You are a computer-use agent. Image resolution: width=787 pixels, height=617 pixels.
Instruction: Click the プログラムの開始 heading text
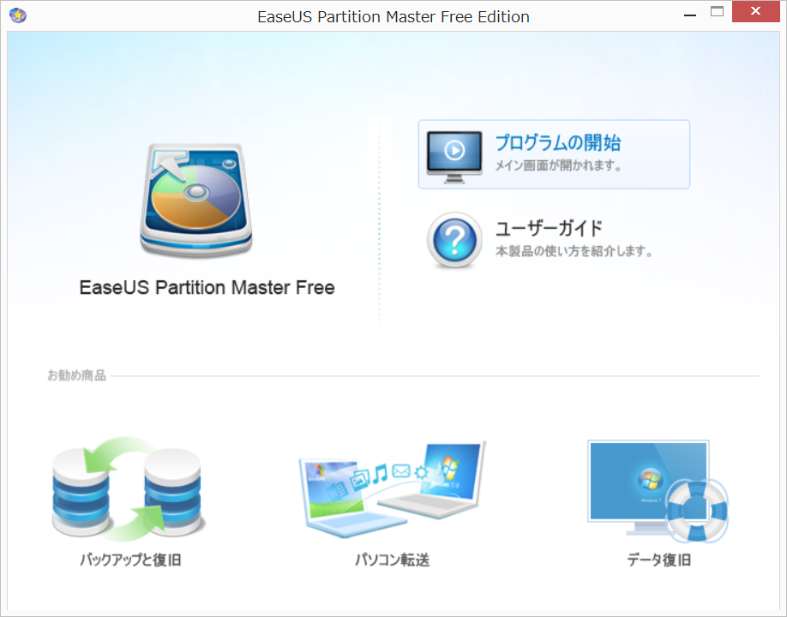tap(557, 143)
